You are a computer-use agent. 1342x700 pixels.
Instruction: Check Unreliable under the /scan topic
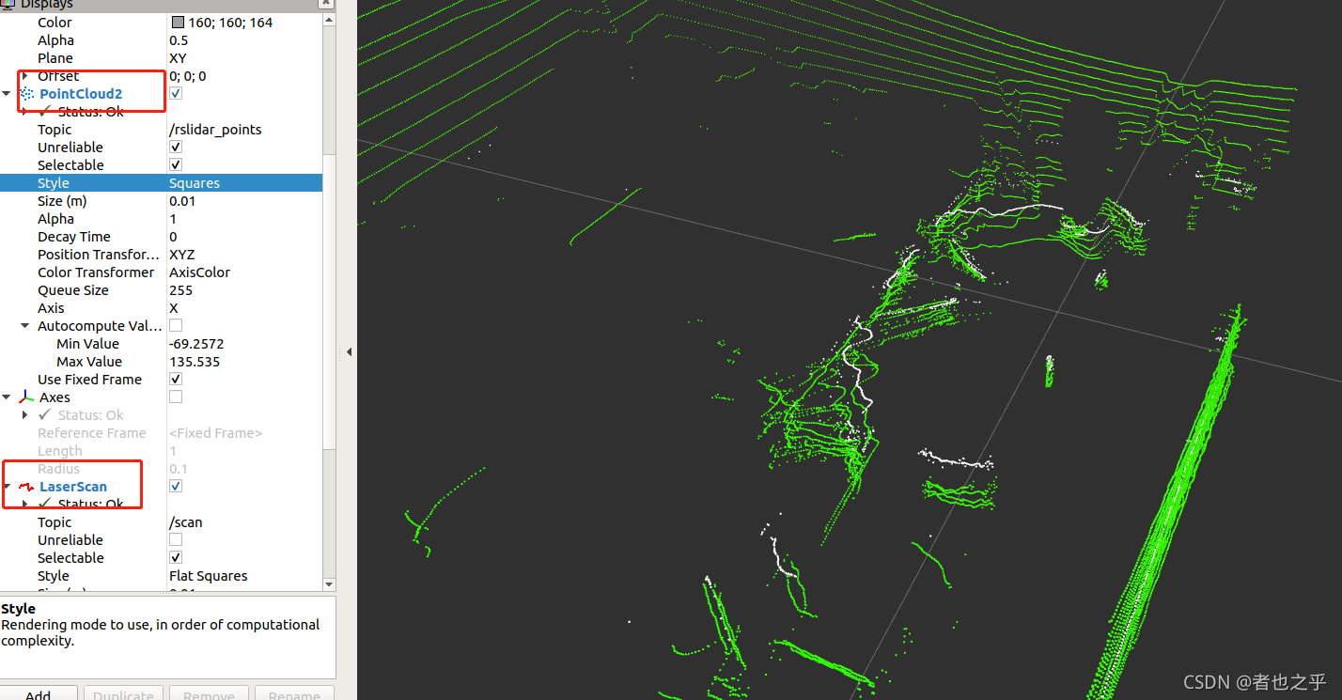coord(176,540)
